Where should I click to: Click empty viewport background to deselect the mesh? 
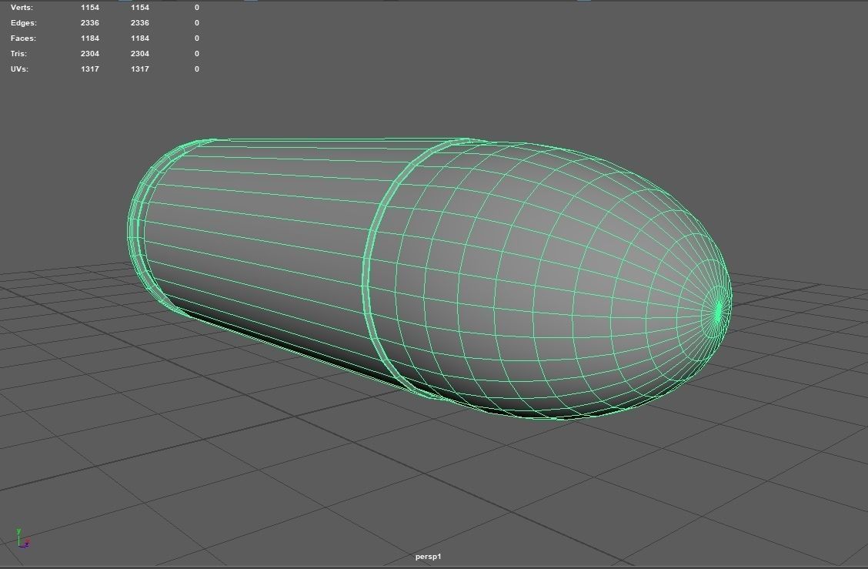(770, 115)
